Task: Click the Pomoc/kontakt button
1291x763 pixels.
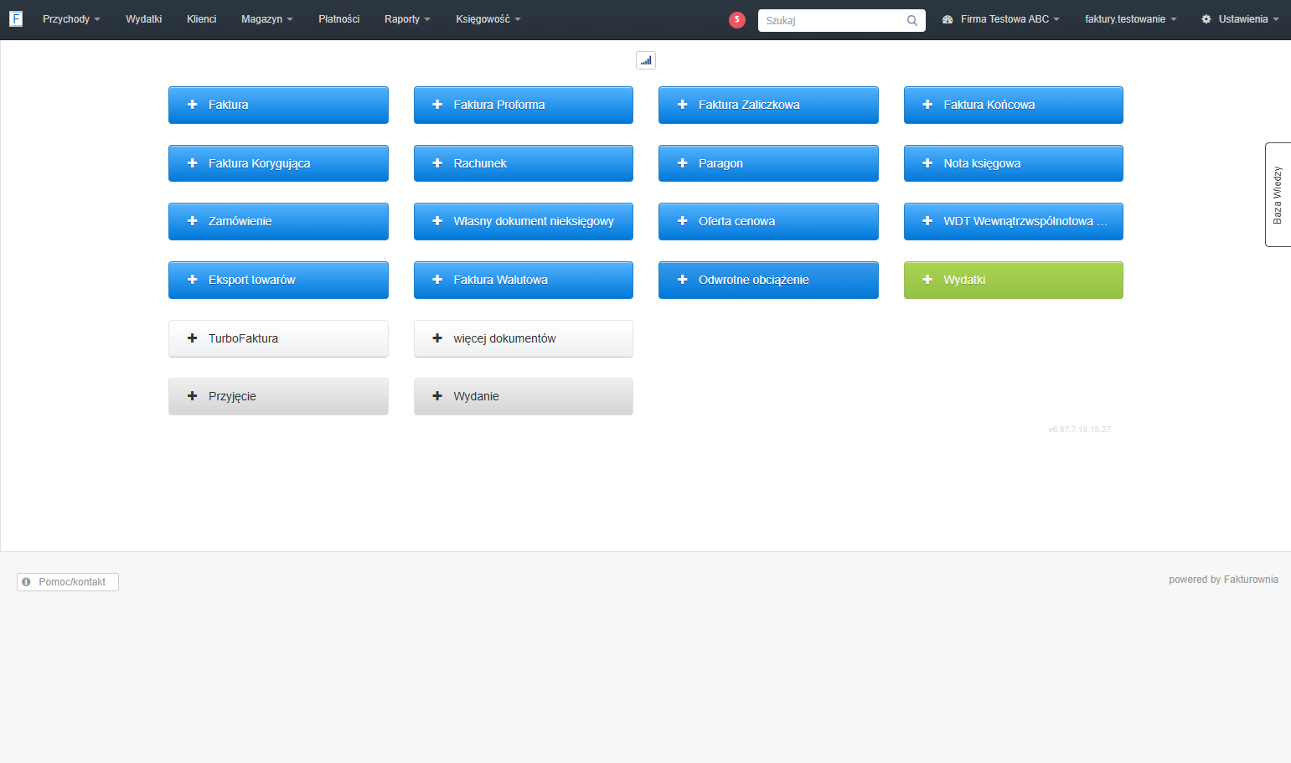Action: [x=68, y=582]
